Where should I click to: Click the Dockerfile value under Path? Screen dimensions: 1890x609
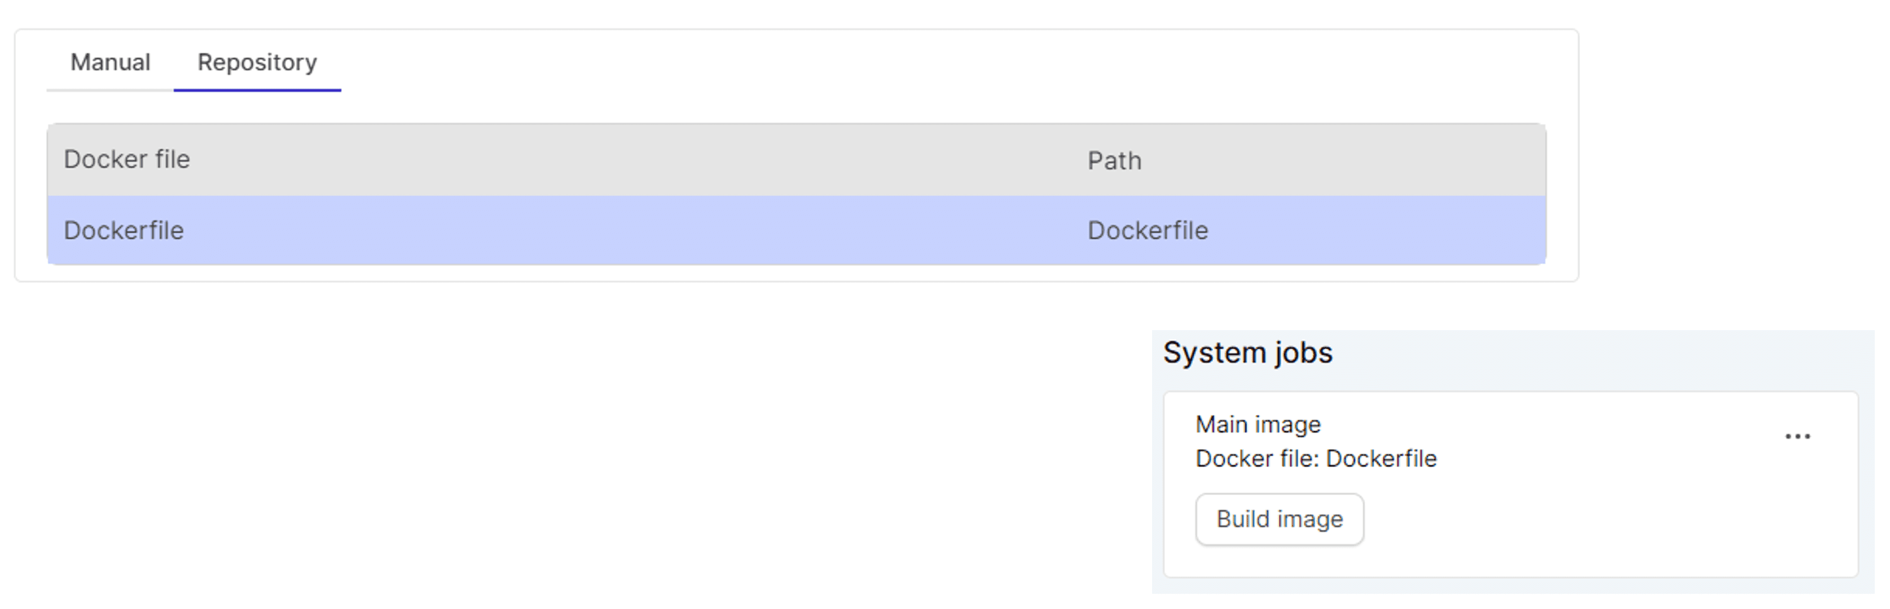(x=1147, y=231)
